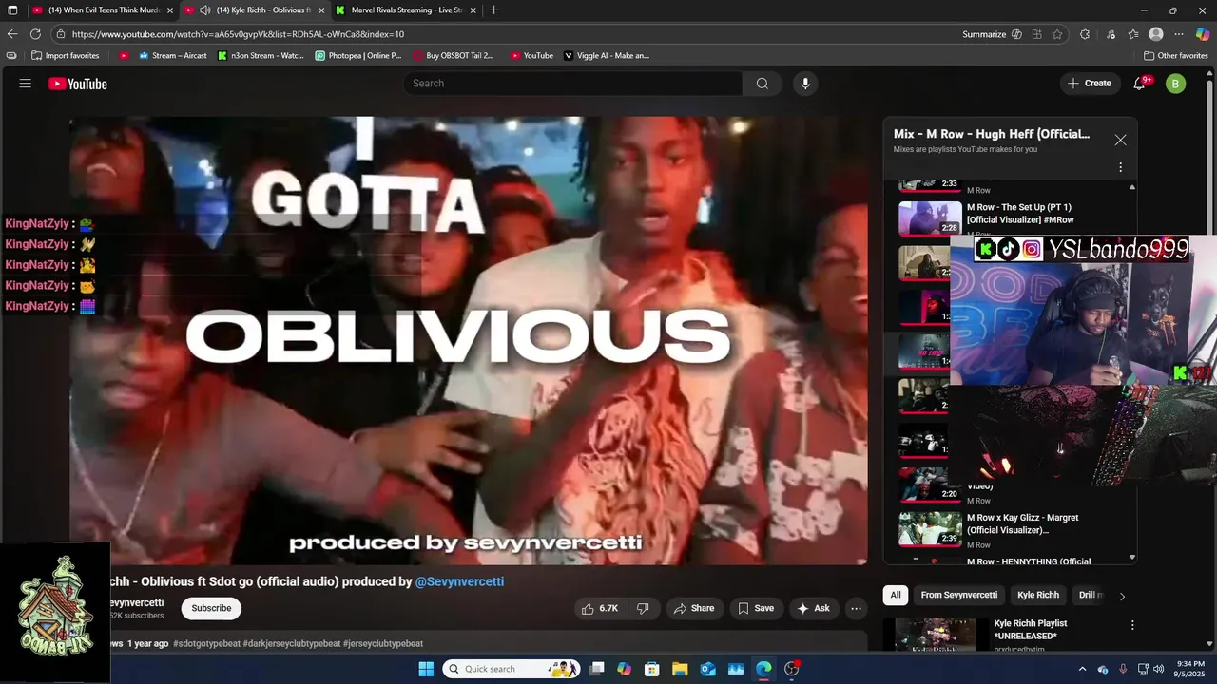This screenshot has height=684, width=1217.
Task: Reload the page with refresh icon
Action: 35,34
